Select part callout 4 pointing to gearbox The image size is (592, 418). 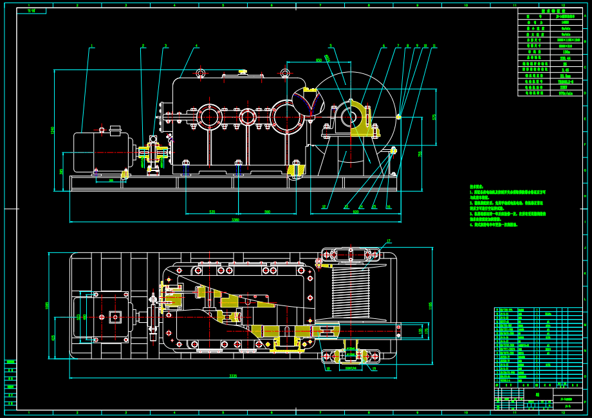tap(196, 46)
